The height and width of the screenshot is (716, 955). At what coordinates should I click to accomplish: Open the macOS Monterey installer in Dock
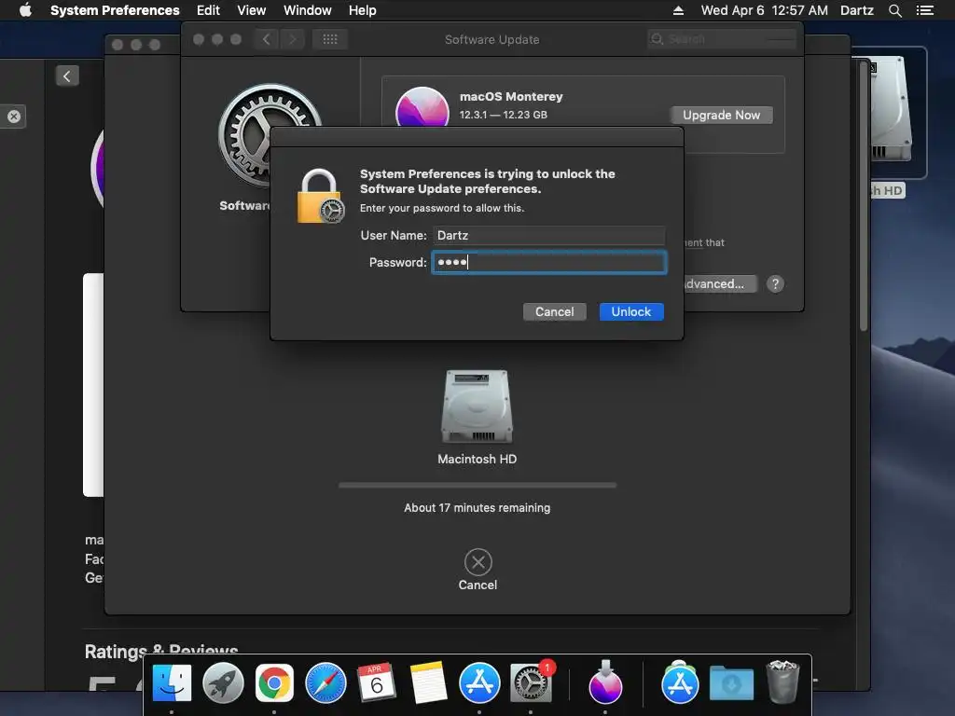point(604,682)
